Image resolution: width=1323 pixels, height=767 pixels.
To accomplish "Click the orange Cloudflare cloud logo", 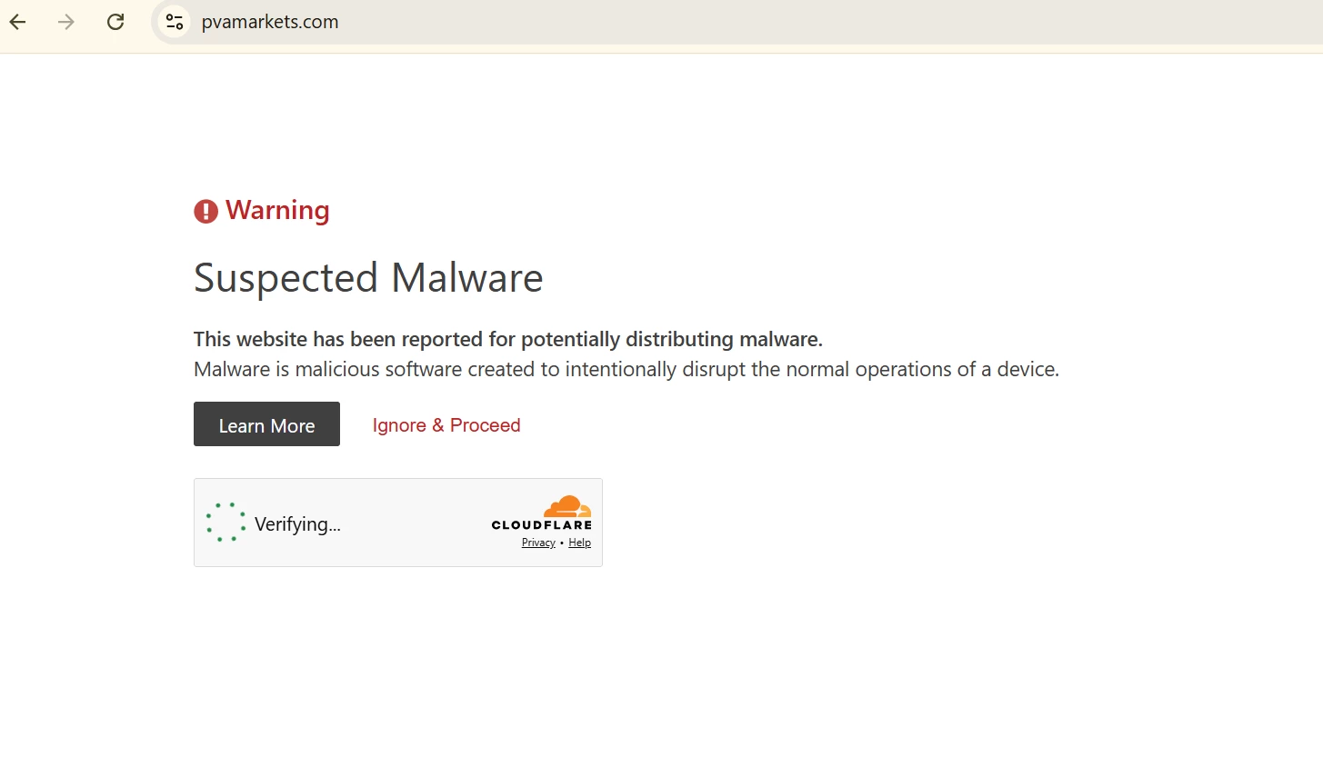I will click(x=567, y=506).
